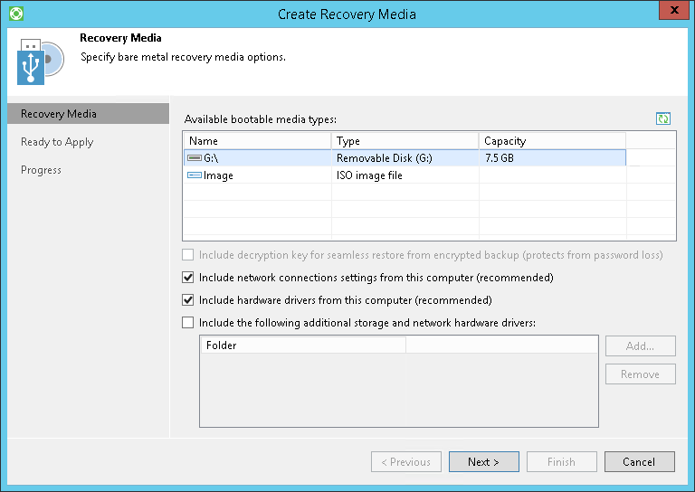Click the Folder column header
695x492 pixels.
[x=302, y=345]
